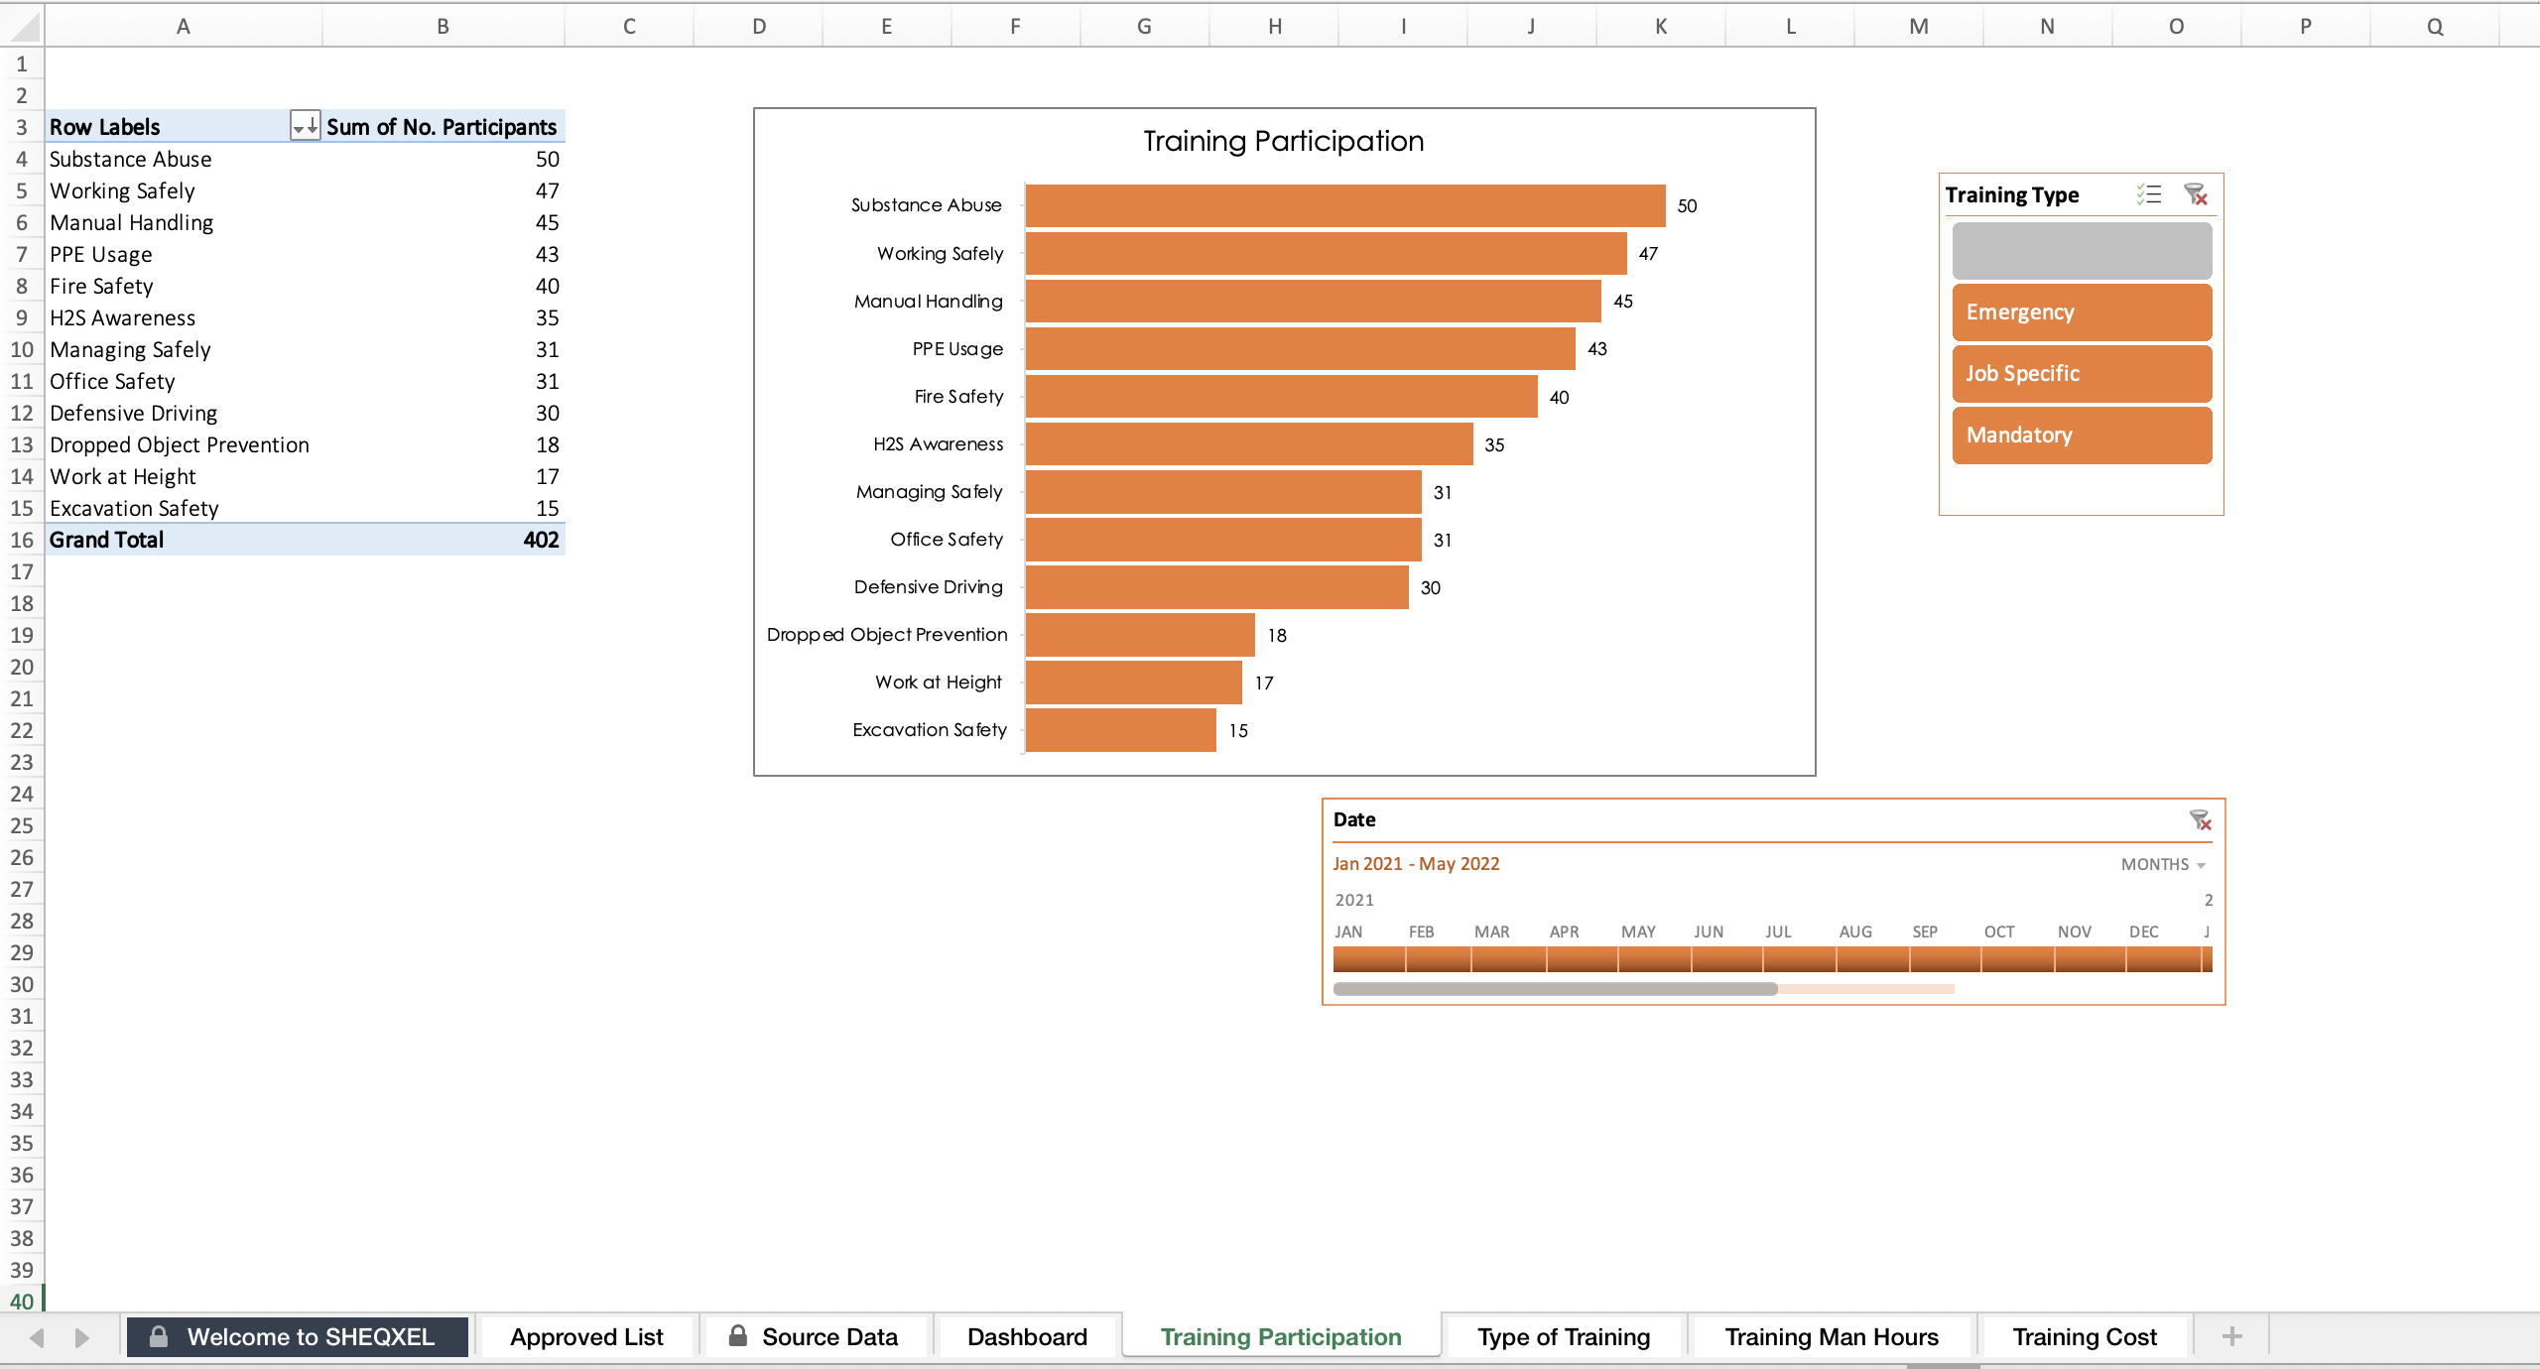Clear the Date timeline filter
Viewport: 2540px width, 1369px height.
pyautogui.click(x=2200, y=820)
